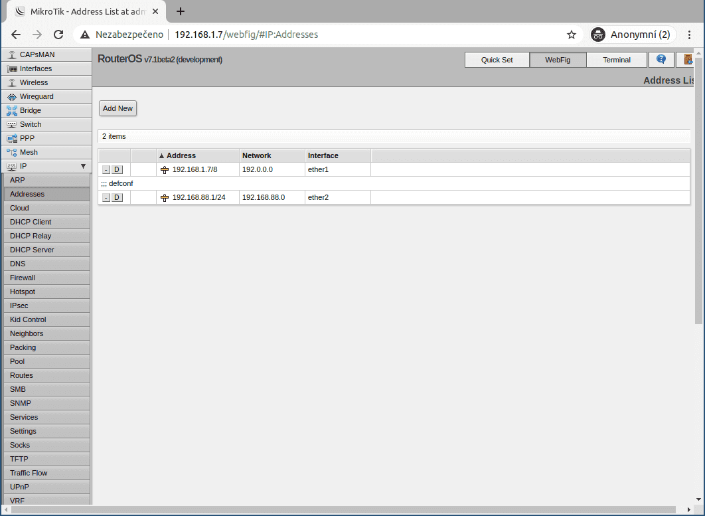Click the defconf comment row
Image resolution: width=705 pixels, height=516 pixels.
pyautogui.click(x=394, y=183)
